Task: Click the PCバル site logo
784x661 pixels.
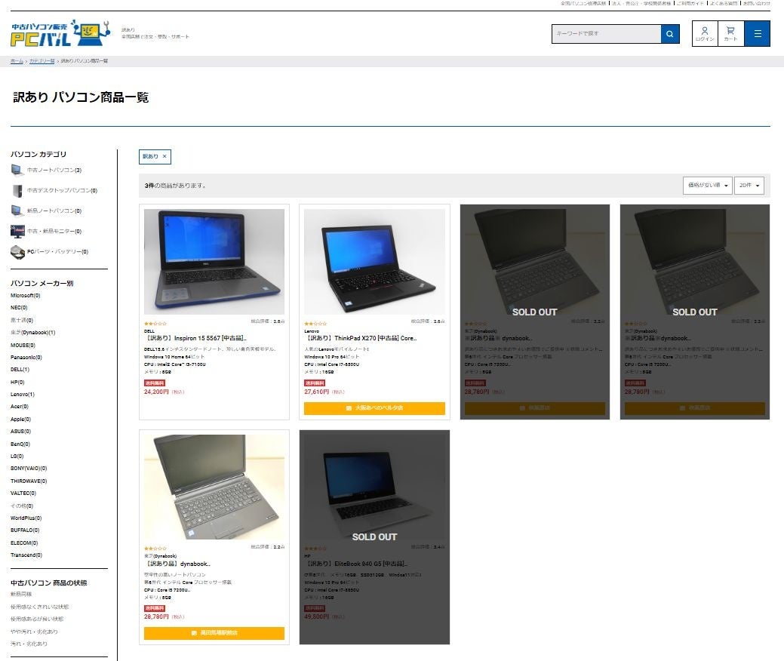Action: [60, 33]
